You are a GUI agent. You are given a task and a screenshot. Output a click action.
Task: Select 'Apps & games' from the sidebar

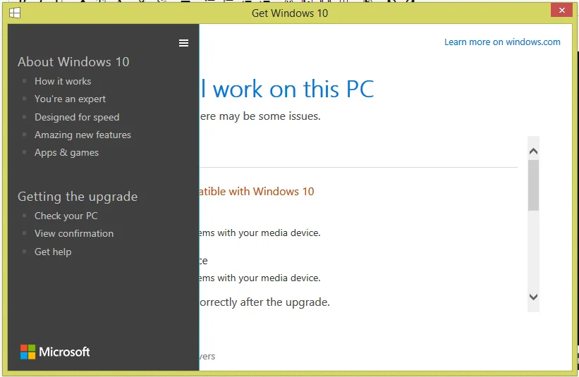click(x=66, y=152)
